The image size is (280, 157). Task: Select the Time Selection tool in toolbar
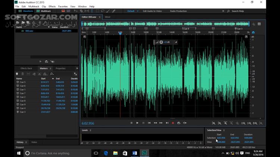tap(92, 11)
